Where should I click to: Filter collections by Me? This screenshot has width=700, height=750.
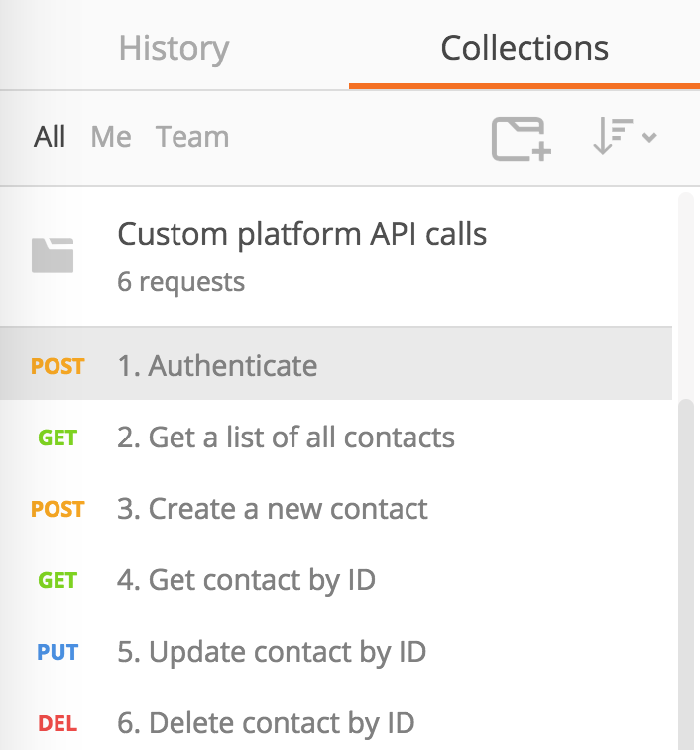tap(111, 137)
